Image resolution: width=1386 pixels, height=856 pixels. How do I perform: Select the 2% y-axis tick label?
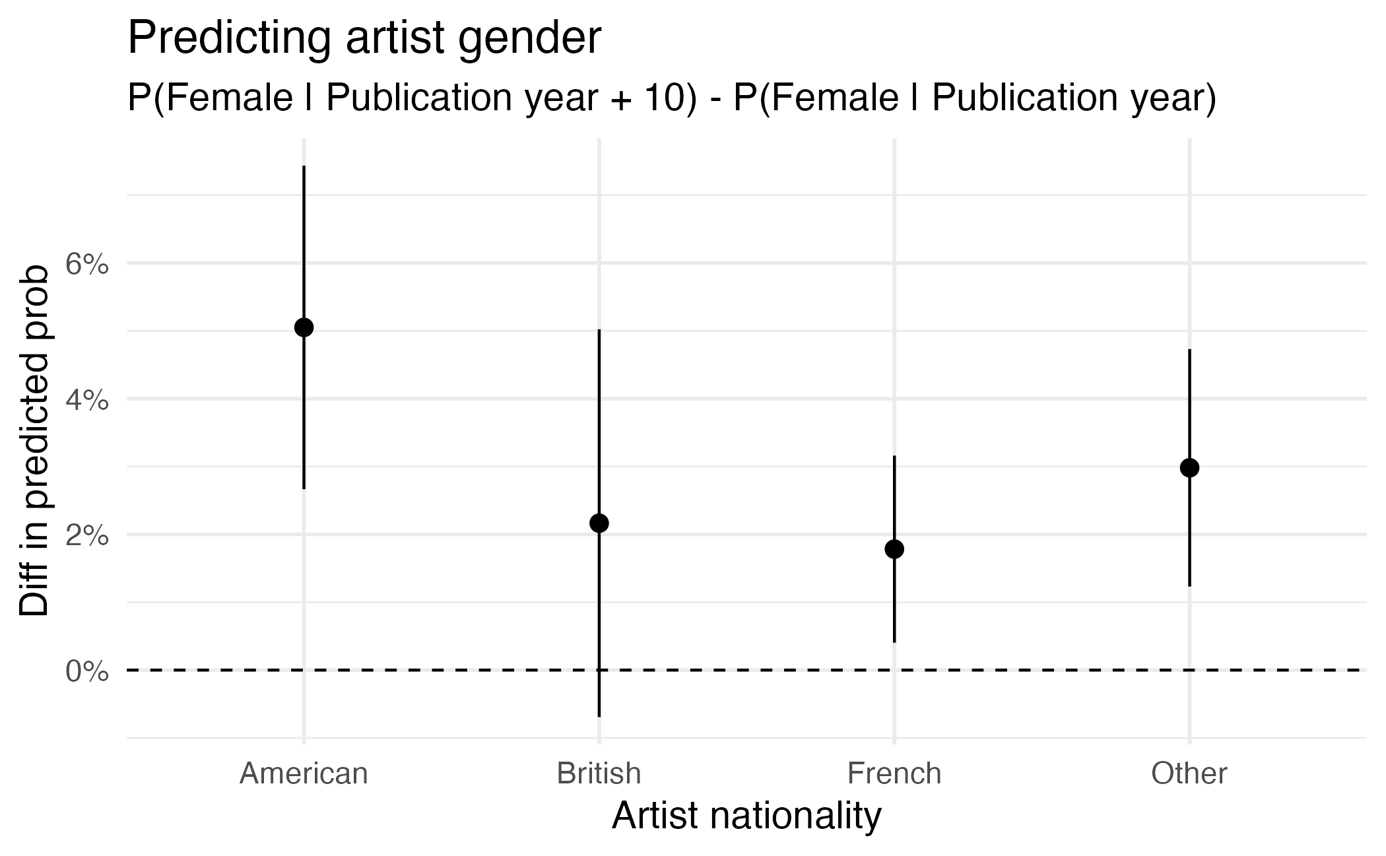[x=86, y=536]
